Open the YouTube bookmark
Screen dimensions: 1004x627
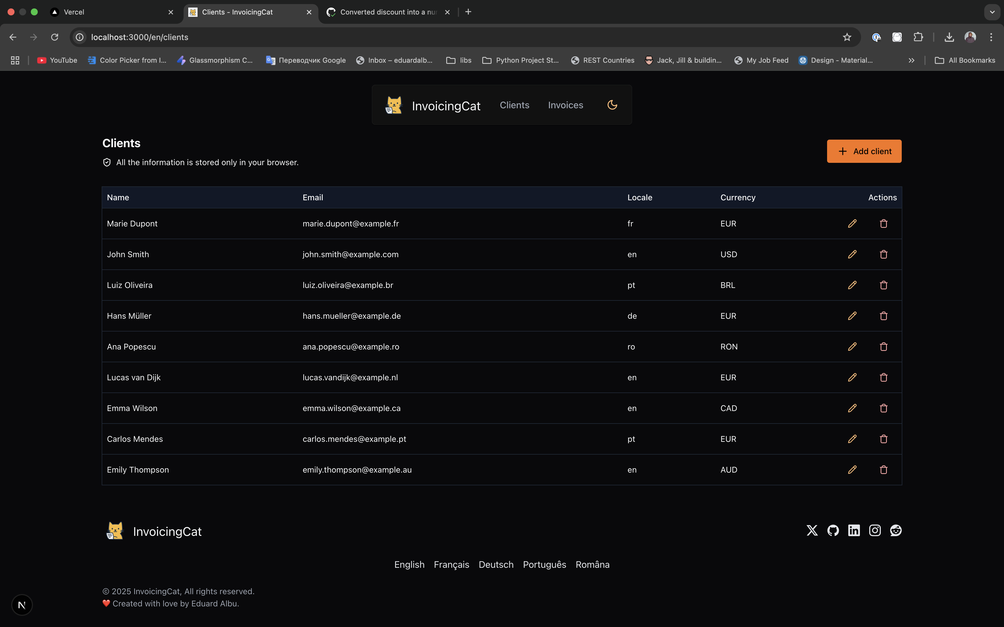[x=57, y=61]
